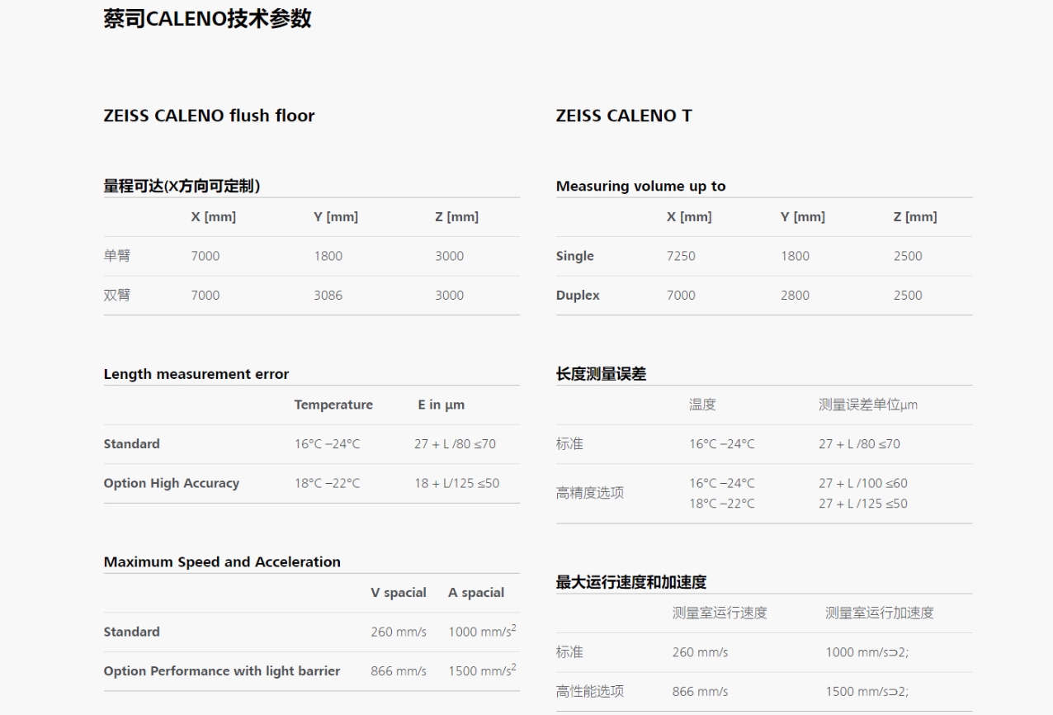Screen dimensions: 1053x715
Task: Click the "高性能选项" row label
Action: [x=590, y=692]
